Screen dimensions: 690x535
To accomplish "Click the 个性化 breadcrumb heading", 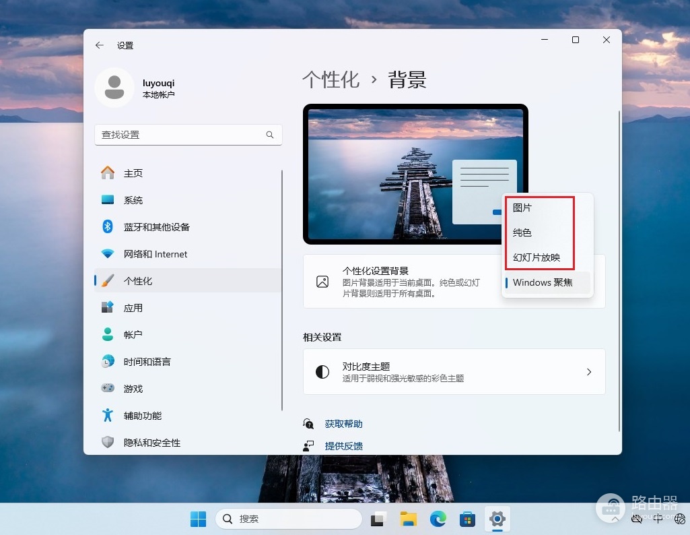I will coord(331,80).
